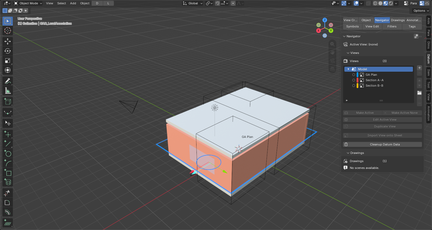Viewport: 432px width, 230px height.
Task: Open the pivot point dropdown
Action: coord(209,3)
